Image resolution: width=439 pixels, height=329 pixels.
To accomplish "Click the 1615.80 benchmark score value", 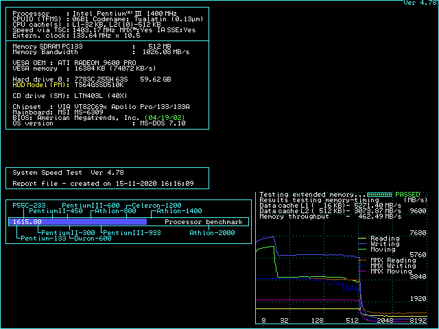I will coord(27,222).
